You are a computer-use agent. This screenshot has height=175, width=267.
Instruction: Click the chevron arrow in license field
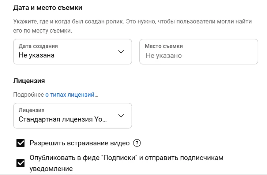pos(121,116)
